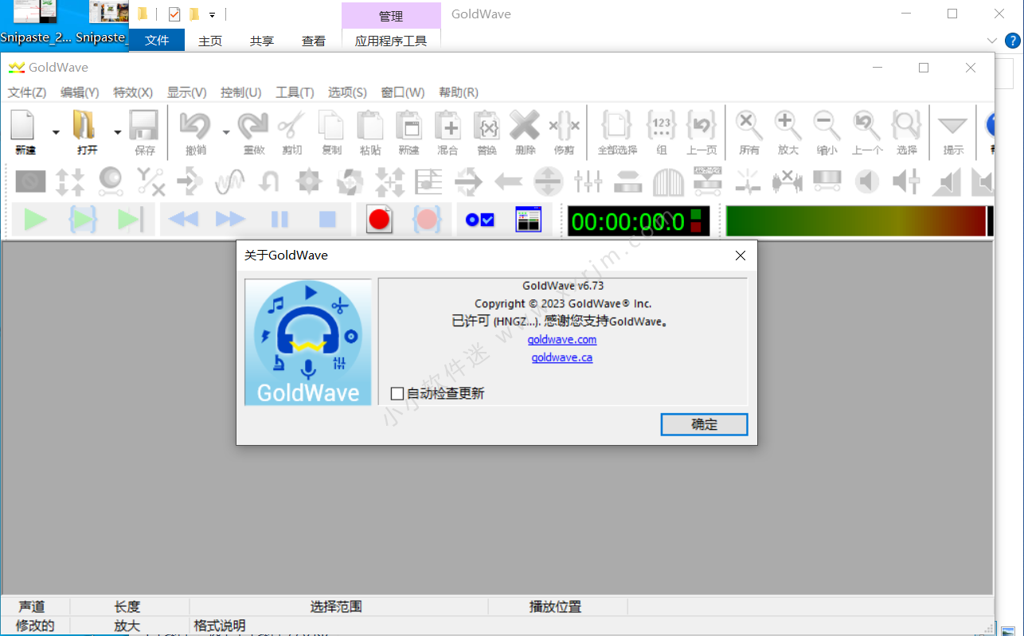Open the 文件(Z) menu

tap(27, 92)
